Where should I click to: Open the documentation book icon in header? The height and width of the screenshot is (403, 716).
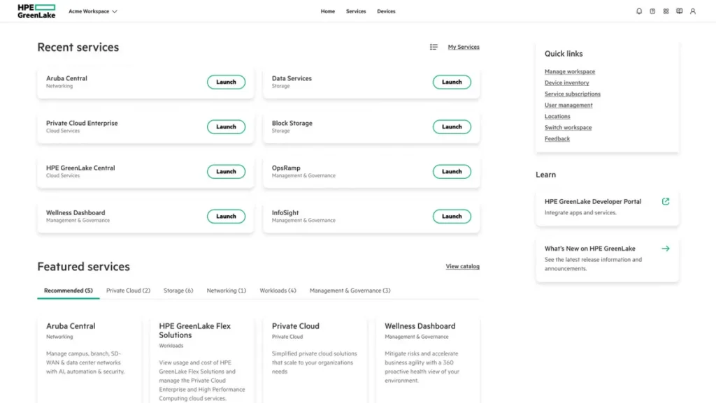[x=680, y=11]
